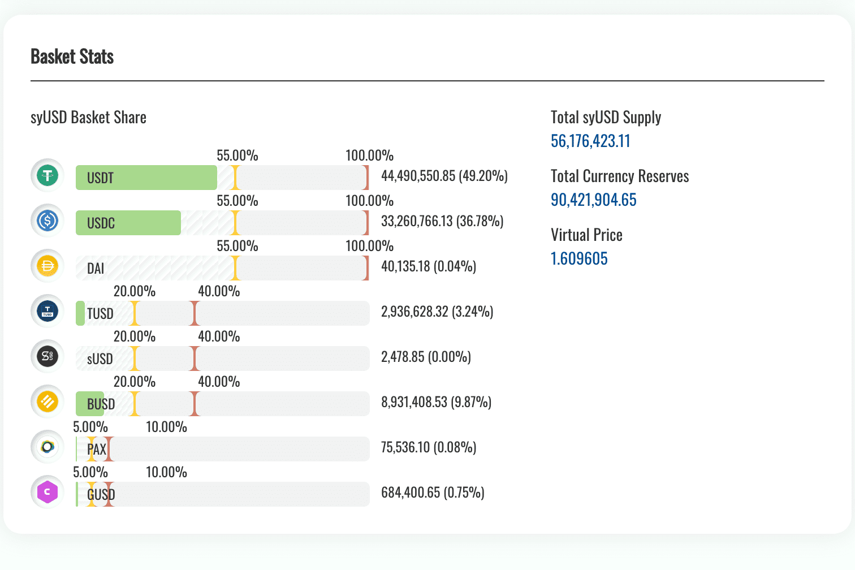This screenshot has height=570, width=855.
Task: Select the TUSD coin icon
Action: (47, 311)
